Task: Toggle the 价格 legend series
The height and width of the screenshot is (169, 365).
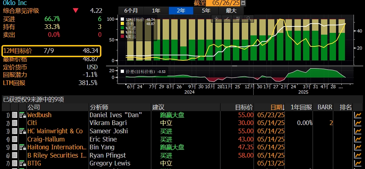Action: tap(122, 24)
